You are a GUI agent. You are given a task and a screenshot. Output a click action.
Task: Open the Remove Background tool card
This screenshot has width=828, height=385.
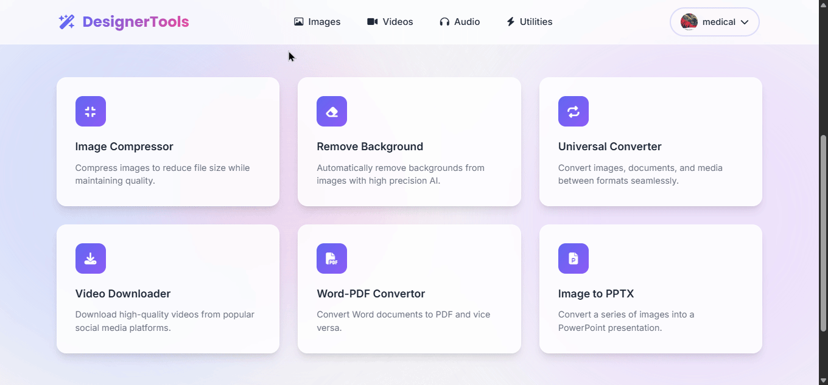[409, 142]
